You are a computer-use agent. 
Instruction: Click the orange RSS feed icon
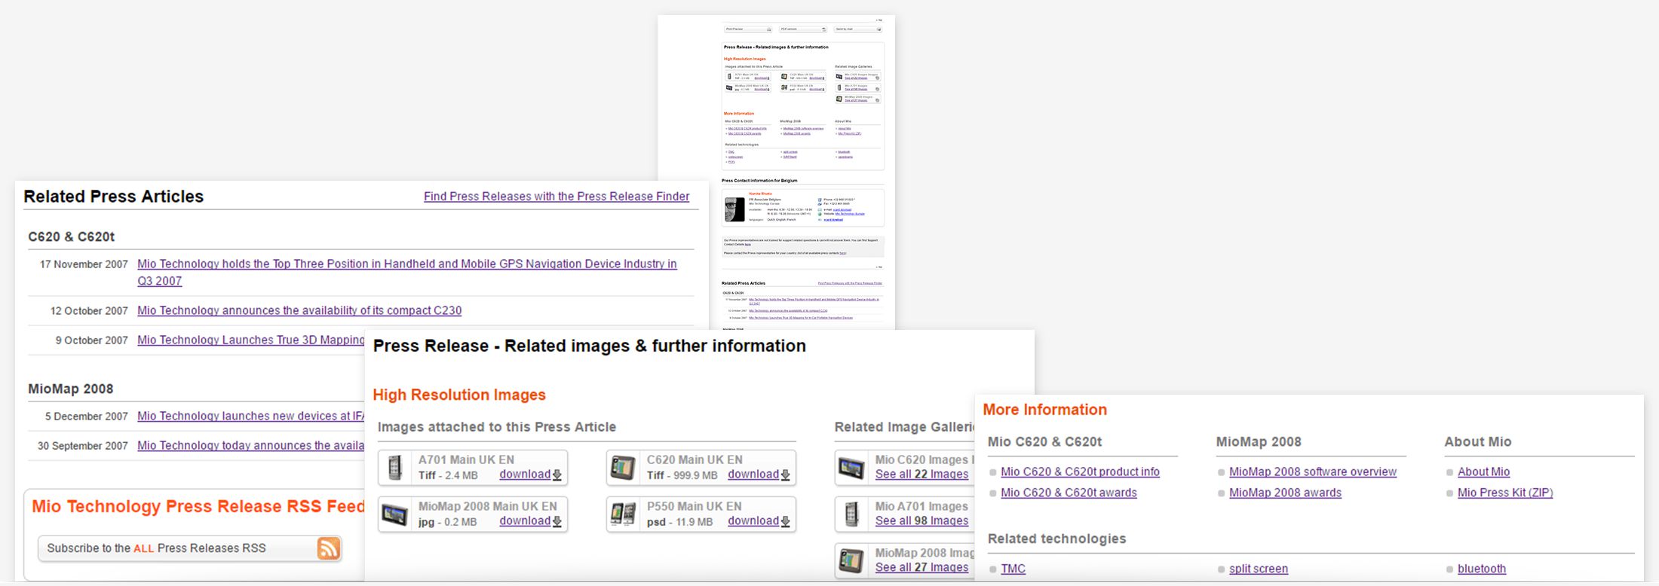pos(329,548)
